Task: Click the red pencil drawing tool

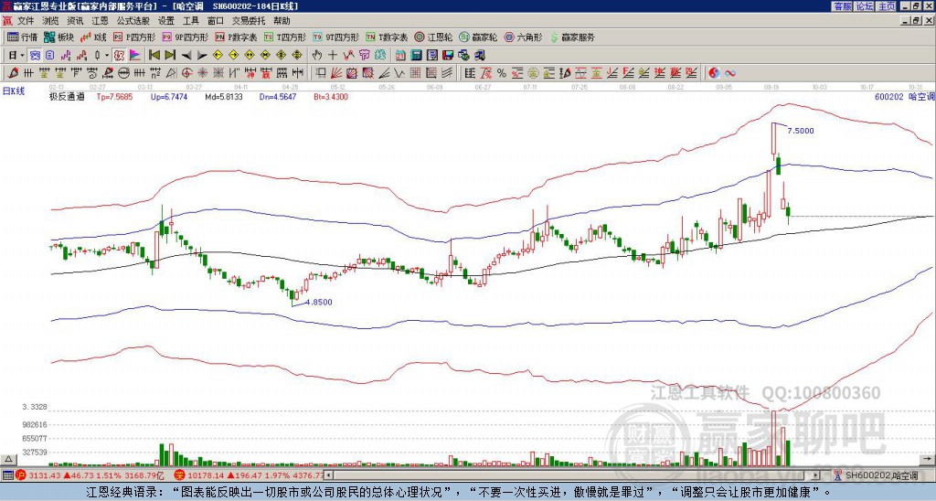Action: tap(12, 73)
